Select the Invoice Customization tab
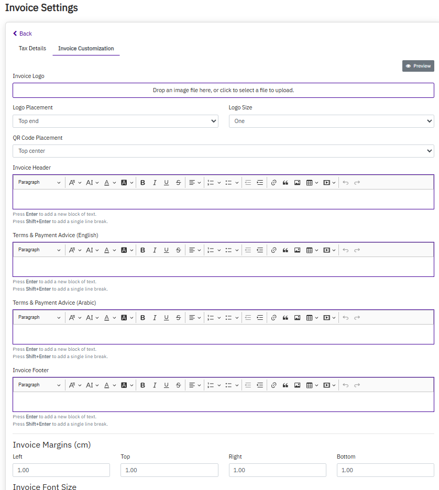The height and width of the screenshot is (490, 439). [86, 49]
